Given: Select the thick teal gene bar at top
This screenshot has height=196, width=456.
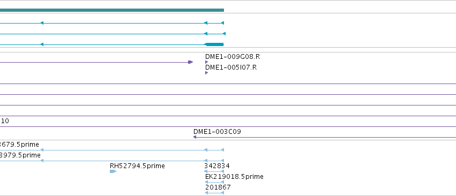Looking at the screenshot, I should click(x=112, y=10).
